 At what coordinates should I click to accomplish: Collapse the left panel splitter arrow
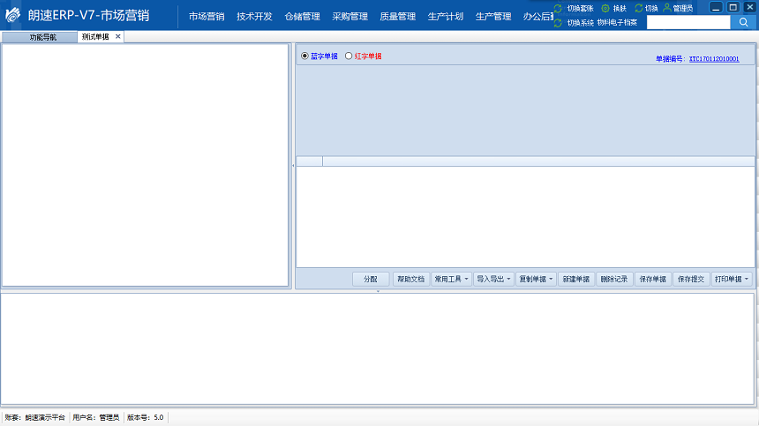tap(293, 165)
